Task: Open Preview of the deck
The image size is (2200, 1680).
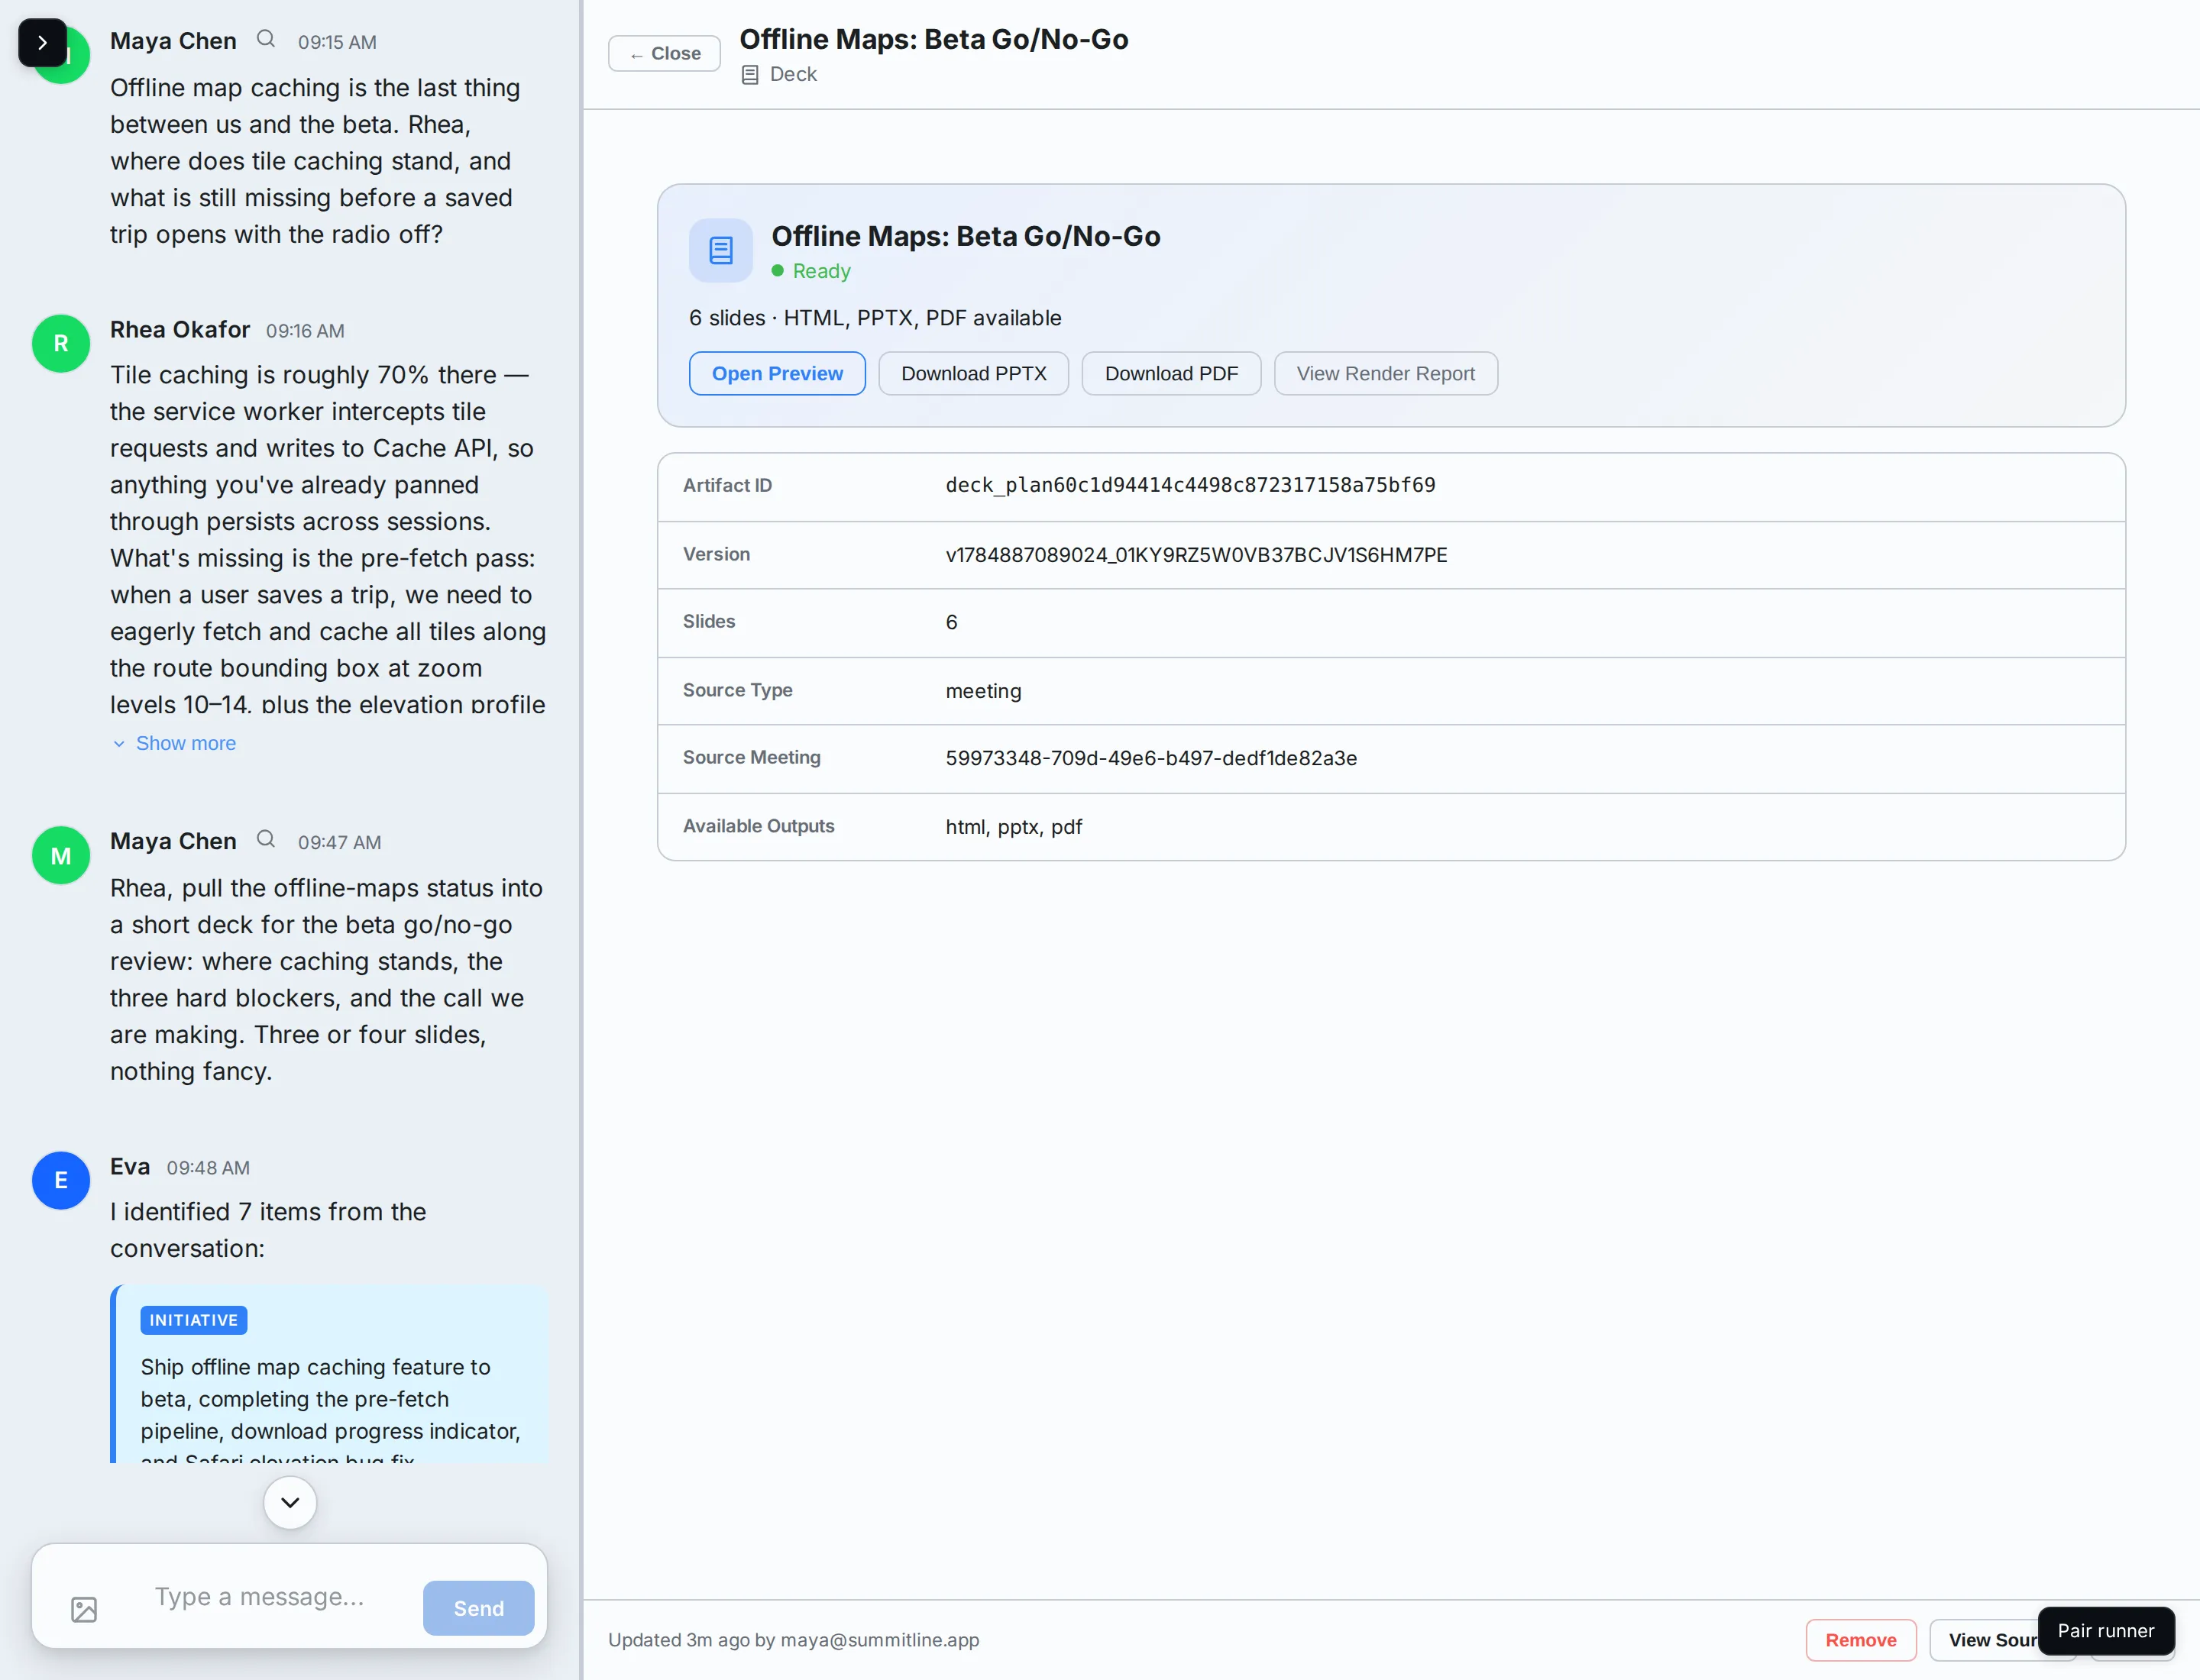Action: [x=778, y=373]
